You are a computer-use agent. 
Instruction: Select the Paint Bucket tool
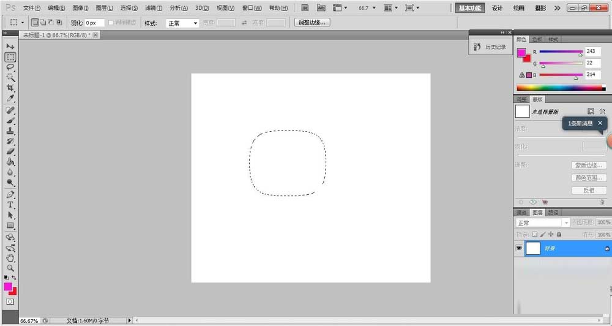coord(10,162)
